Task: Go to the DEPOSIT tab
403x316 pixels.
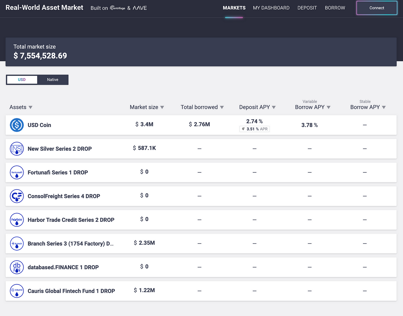Action: point(307,8)
